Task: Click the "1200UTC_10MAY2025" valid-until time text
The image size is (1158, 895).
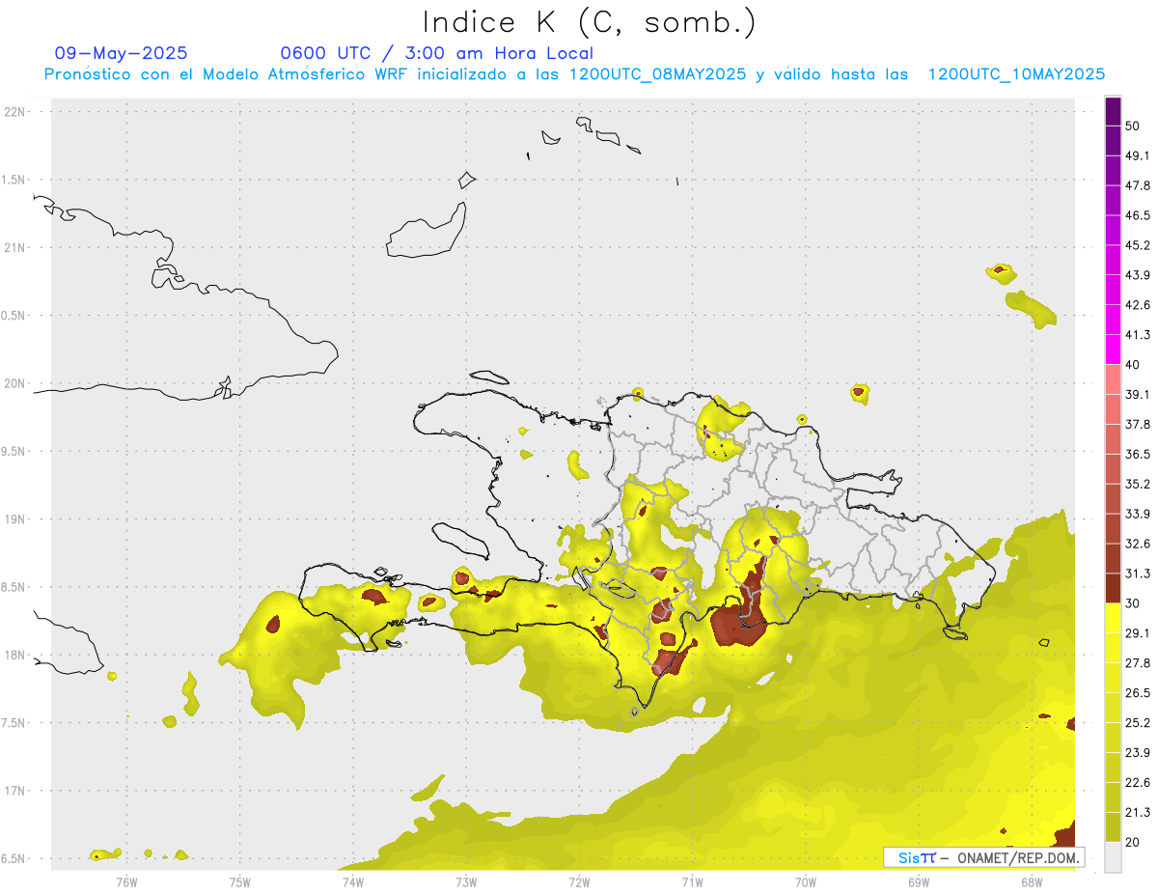Action: (x=1016, y=74)
